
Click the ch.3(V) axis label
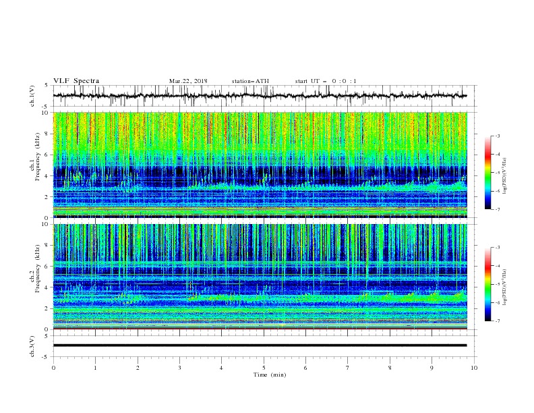click(x=32, y=347)
